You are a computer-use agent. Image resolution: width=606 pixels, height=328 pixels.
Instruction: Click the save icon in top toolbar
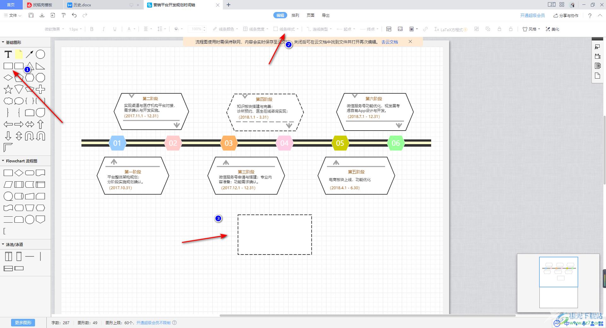[31, 15]
